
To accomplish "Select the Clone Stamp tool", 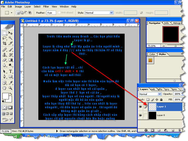I will pyautogui.click(x=5, y=55).
